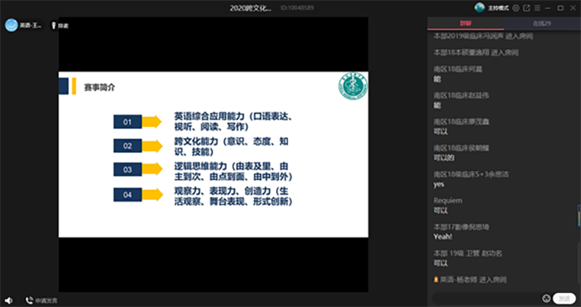Open the three-line menu icon
This screenshot has width=581, height=307.
(x=537, y=8)
